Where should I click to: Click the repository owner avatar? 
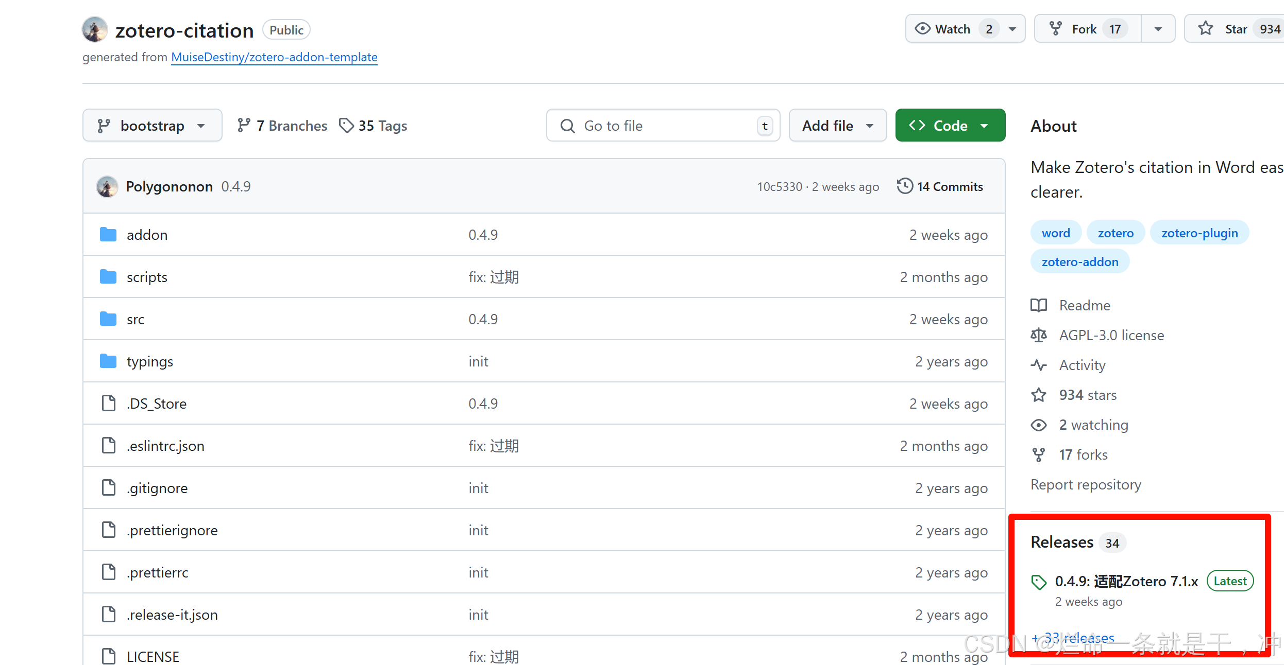[x=95, y=30]
